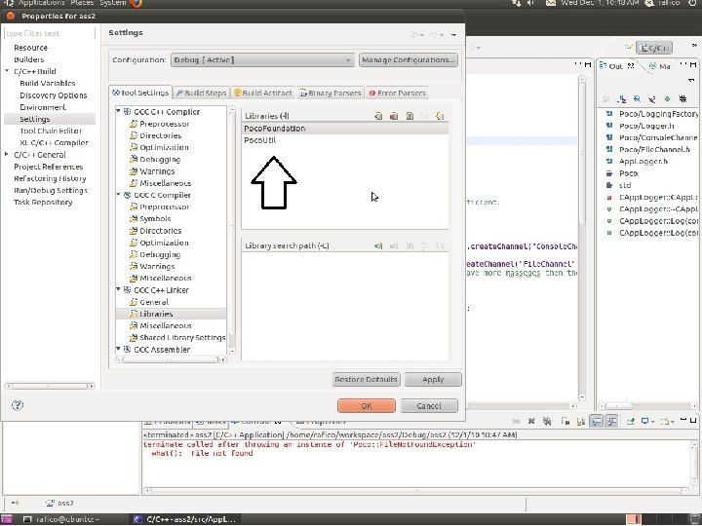Image resolution: width=702 pixels, height=526 pixels.
Task: Open the help icon in Properties dialog
Action: click(17, 405)
